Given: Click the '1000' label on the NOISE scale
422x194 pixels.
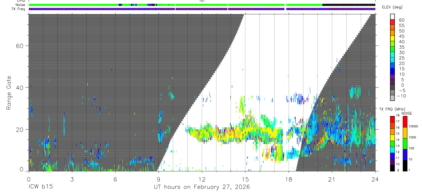Looking at the screenshot, I should coord(412,137).
